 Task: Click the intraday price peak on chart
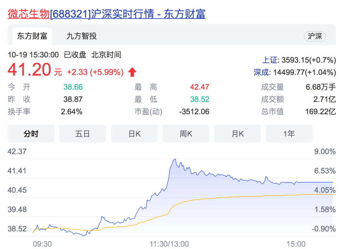point(175,159)
